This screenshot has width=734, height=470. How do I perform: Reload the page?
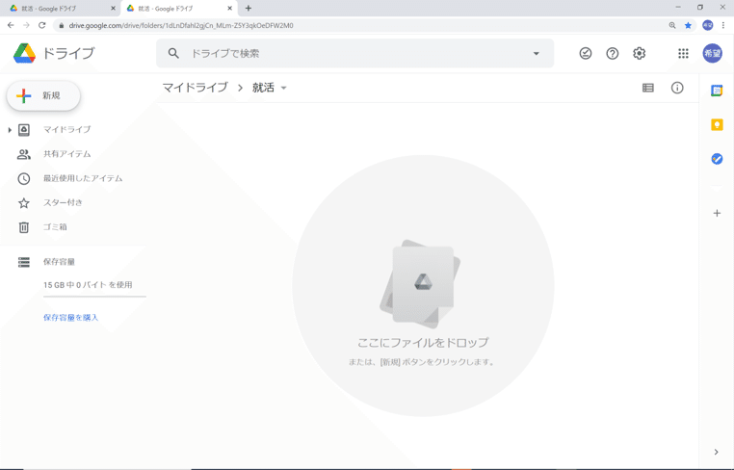42,25
